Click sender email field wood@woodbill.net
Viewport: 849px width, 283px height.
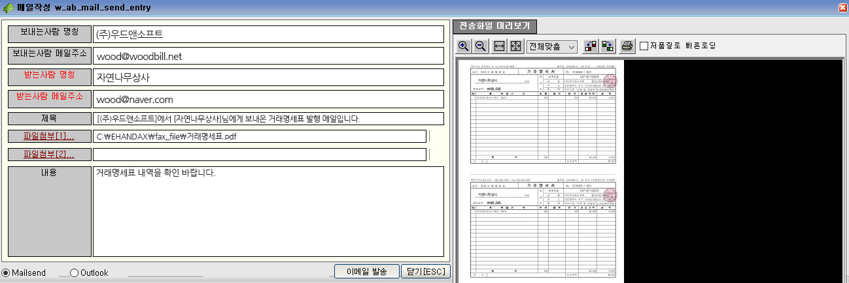point(268,56)
